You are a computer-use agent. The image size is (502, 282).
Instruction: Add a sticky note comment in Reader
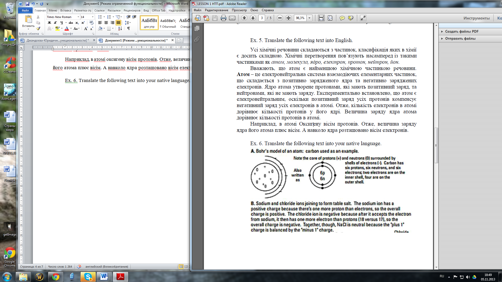coord(342,18)
